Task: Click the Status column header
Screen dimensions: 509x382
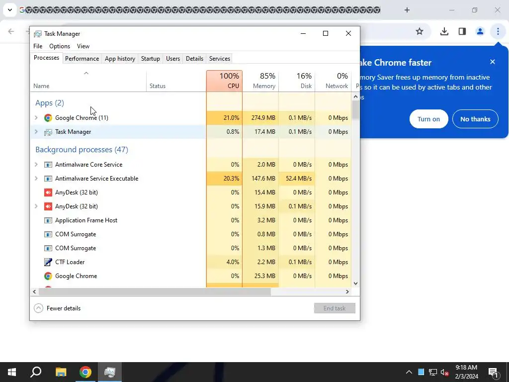Action: [176, 81]
